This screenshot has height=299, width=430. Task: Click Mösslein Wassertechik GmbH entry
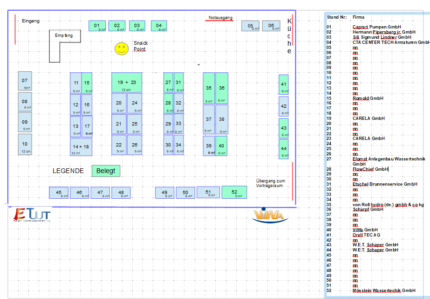(x=384, y=291)
